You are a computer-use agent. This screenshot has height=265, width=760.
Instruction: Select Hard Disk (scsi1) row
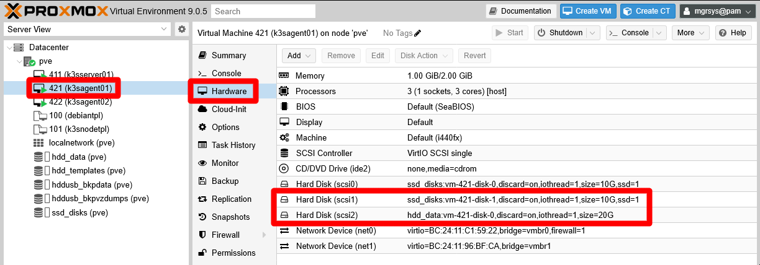pyautogui.click(x=518, y=199)
